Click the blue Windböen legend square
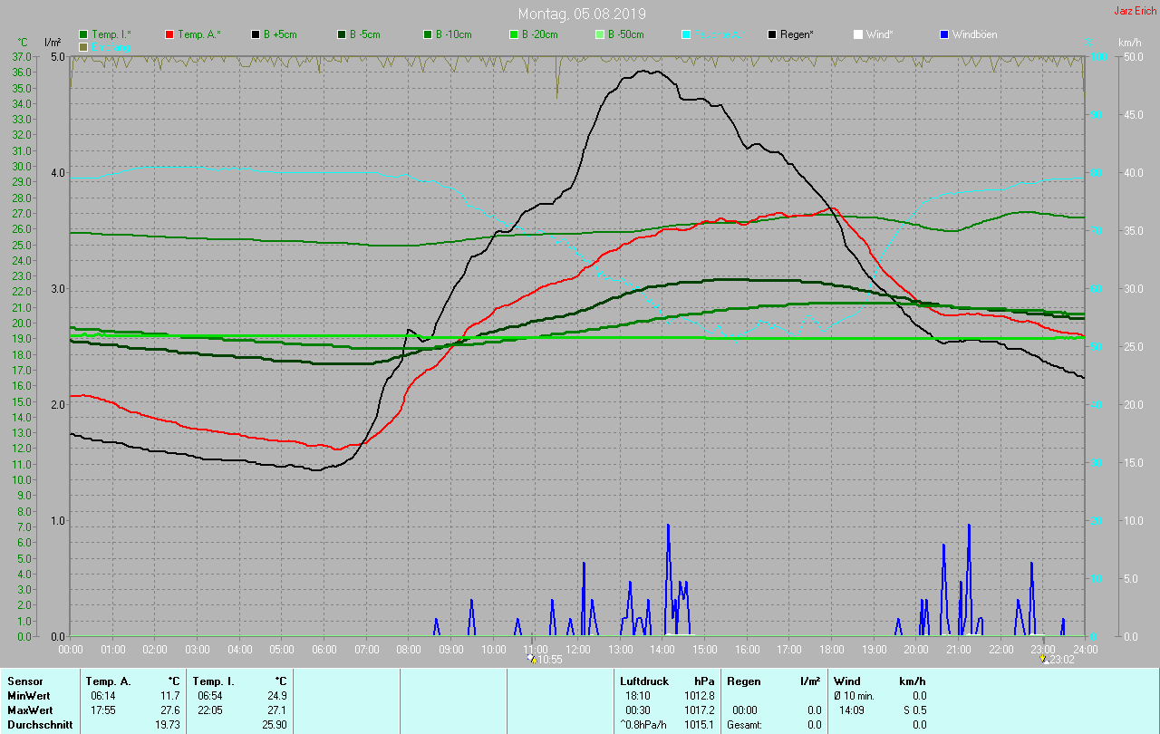Viewport: 1160px width, 734px height. 944,34
